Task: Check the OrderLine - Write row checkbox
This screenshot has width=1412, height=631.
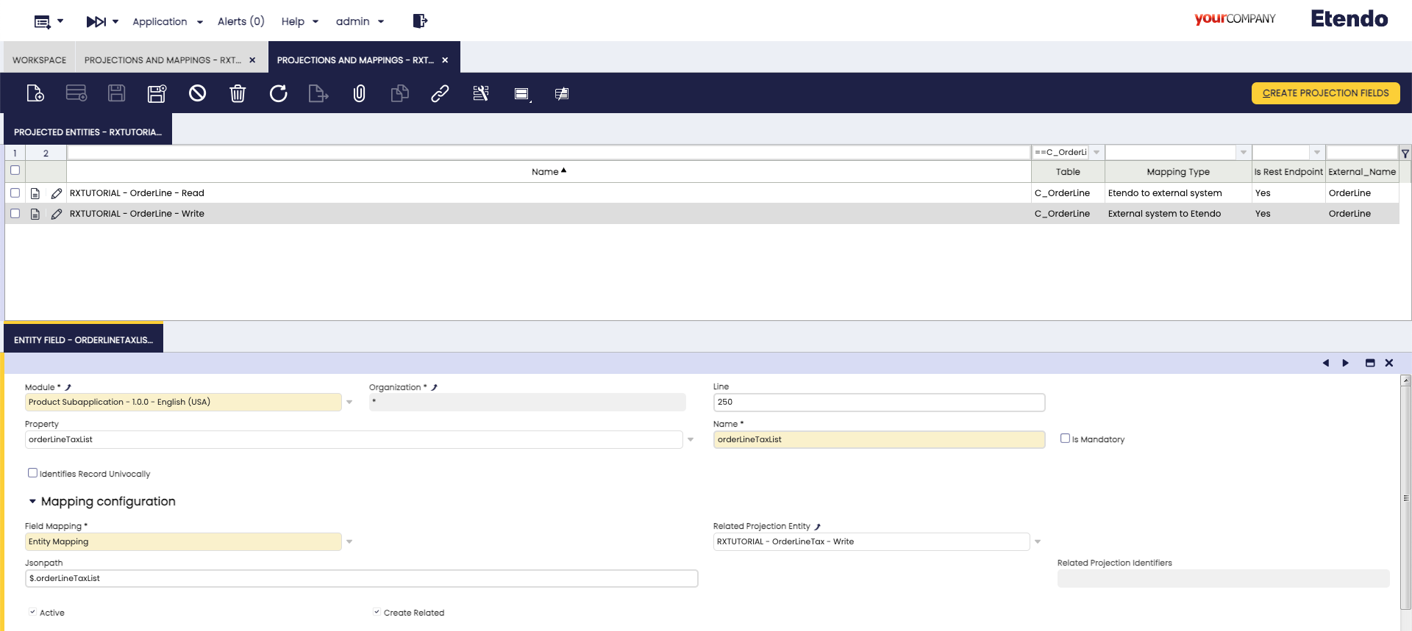Action: pos(15,213)
